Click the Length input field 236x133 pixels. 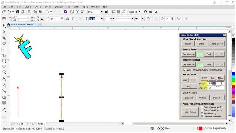click(216, 83)
